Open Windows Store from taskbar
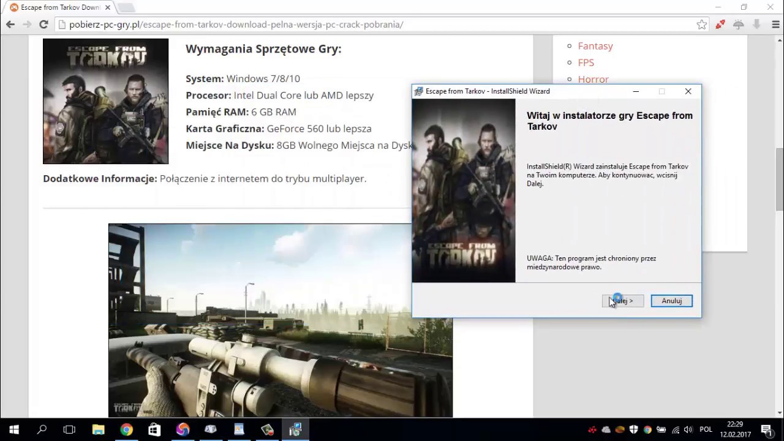This screenshot has height=441, width=784. 154,429
